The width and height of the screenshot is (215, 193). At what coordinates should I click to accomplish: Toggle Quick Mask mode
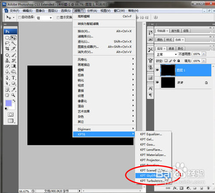pyautogui.click(x=10, y=115)
